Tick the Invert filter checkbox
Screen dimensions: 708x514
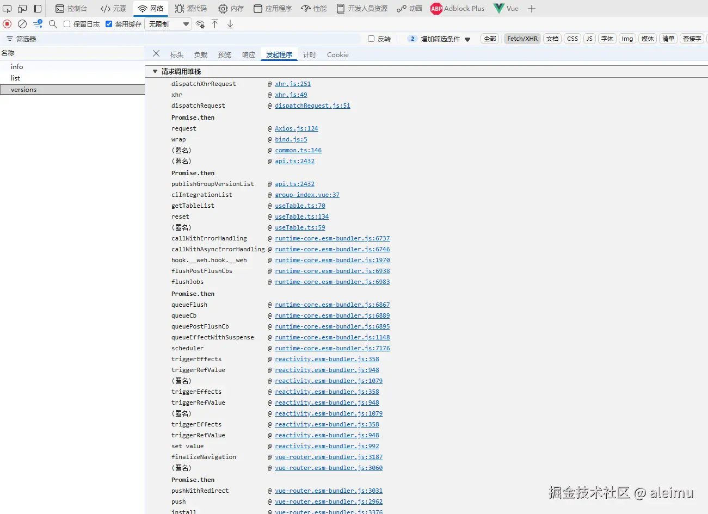[x=371, y=39]
